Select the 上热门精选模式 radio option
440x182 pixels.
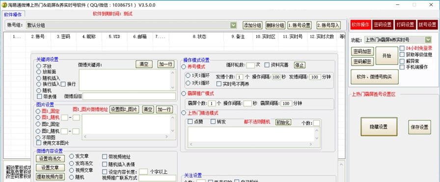point(184,113)
